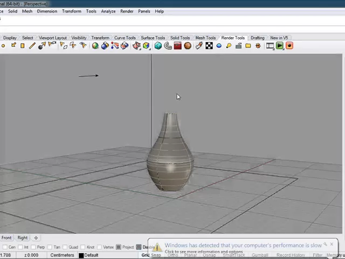Toggle Record History in status bar
The height and width of the screenshot is (259, 345).
(291, 255)
